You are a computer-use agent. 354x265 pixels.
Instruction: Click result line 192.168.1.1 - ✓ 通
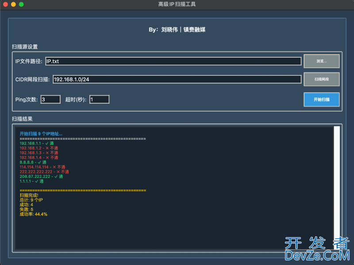[37, 143]
